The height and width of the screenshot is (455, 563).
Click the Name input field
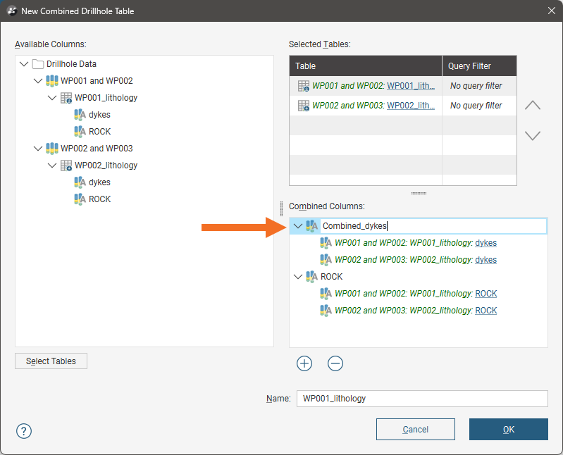coord(421,399)
